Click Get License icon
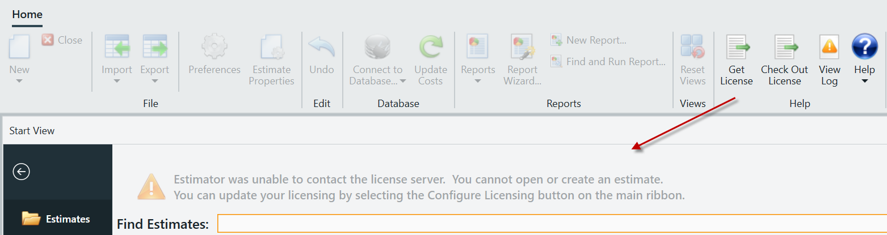Image resolution: width=887 pixels, height=235 pixels. 737,46
